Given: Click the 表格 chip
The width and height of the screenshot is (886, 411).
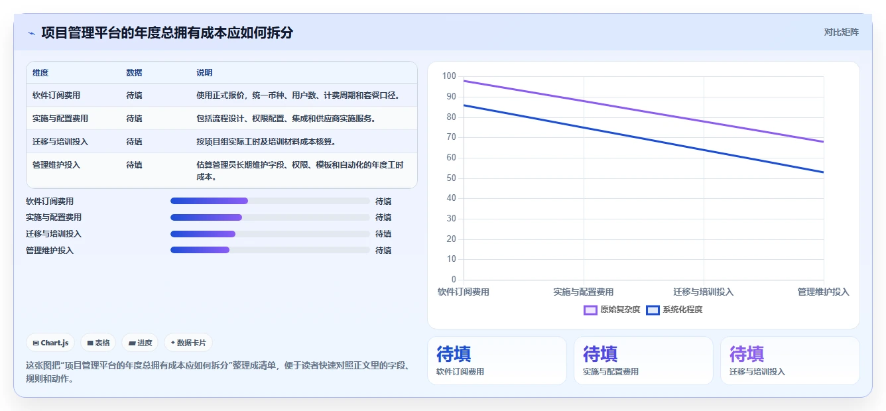Looking at the screenshot, I should click(98, 343).
